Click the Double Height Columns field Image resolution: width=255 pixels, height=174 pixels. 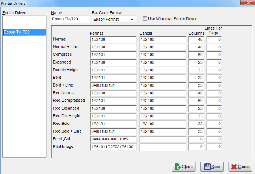(x=196, y=70)
